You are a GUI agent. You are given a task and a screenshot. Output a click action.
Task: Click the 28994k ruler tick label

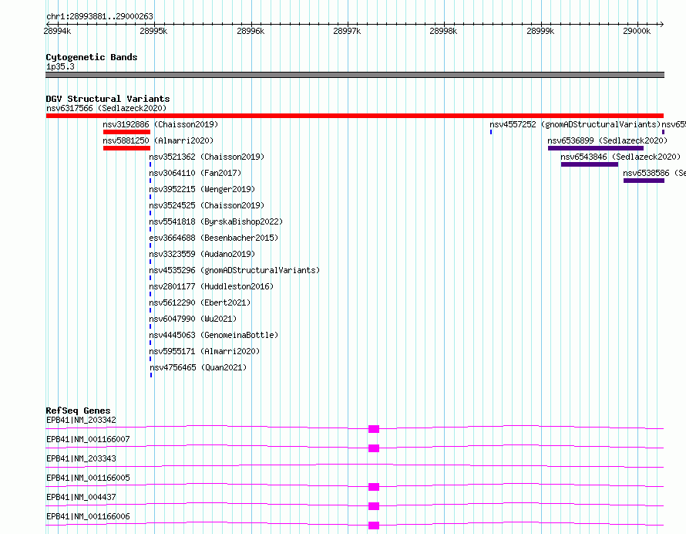coord(57,31)
